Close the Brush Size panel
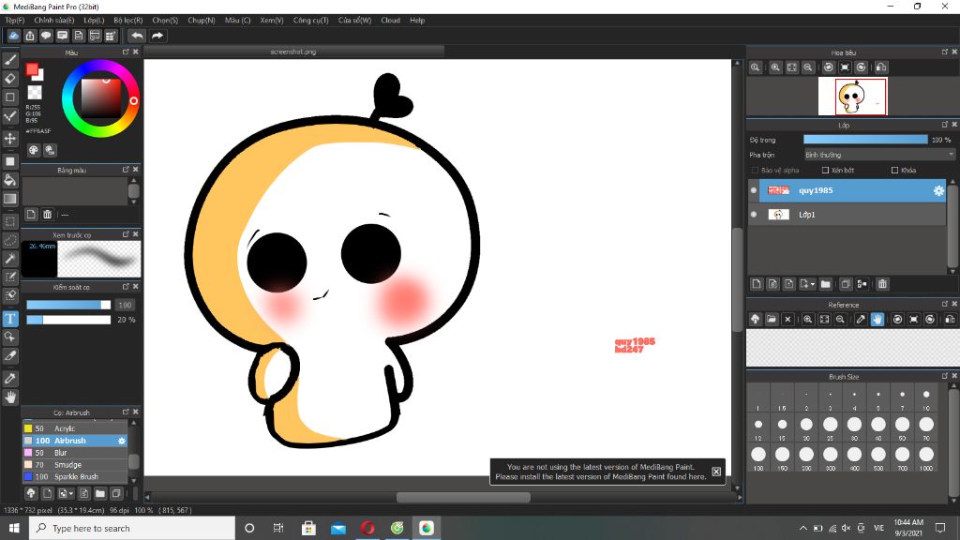 click(953, 376)
